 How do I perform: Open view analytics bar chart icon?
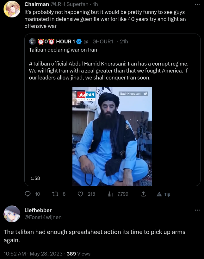(x=110, y=194)
